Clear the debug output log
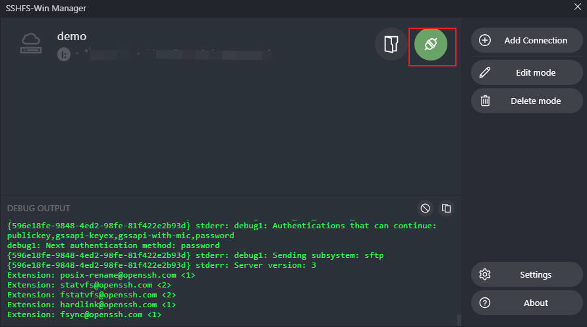The width and height of the screenshot is (587, 327). click(x=426, y=208)
